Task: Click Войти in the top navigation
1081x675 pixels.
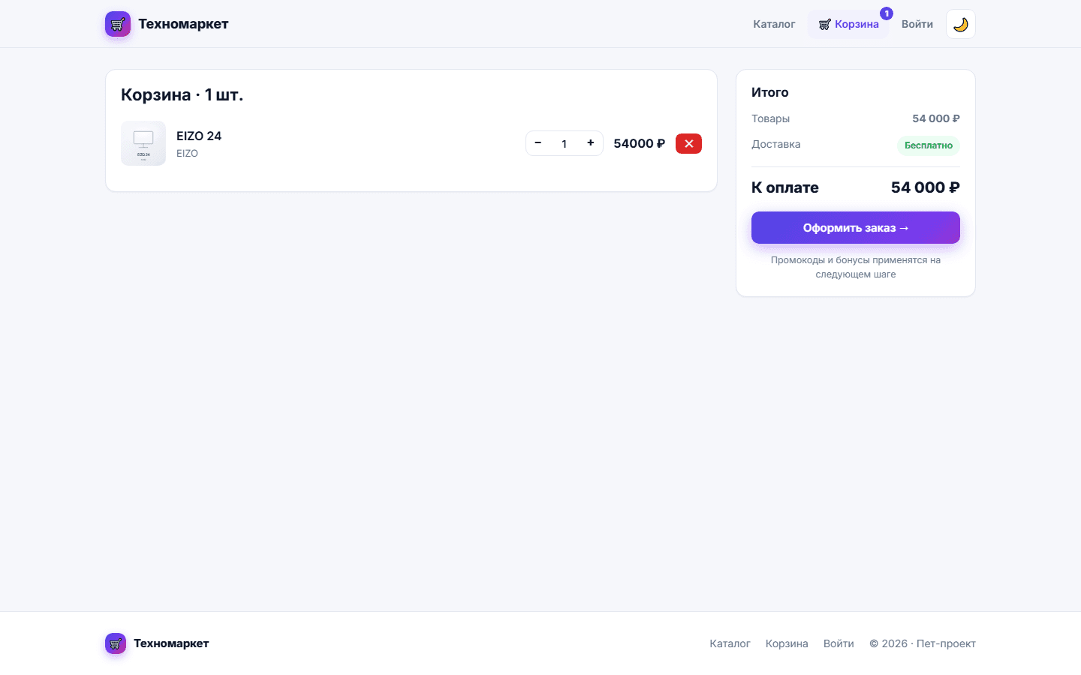Action: (x=917, y=24)
